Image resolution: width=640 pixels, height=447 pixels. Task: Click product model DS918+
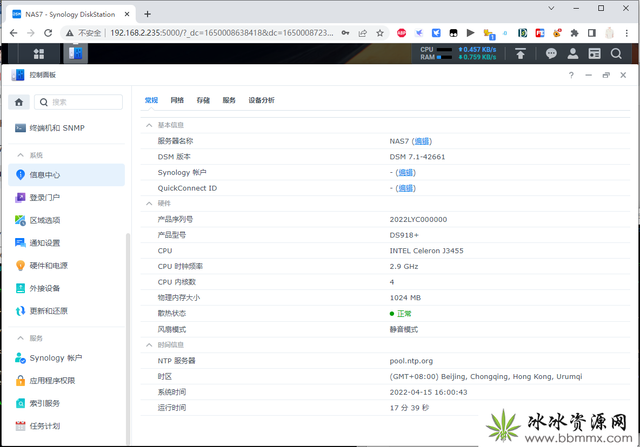tap(404, 235)
